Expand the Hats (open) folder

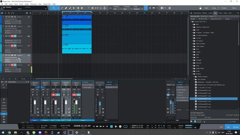tap(192, 46)
